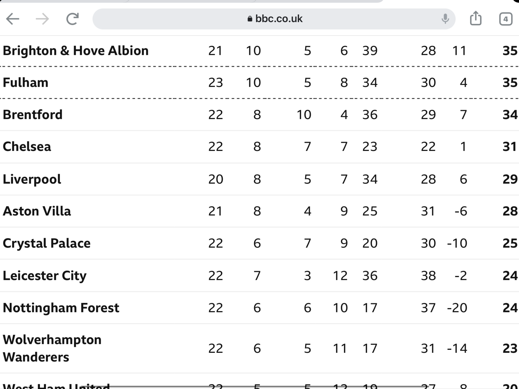Open the share sheet icon
This screenshot has height=389, width=519.
476,18
